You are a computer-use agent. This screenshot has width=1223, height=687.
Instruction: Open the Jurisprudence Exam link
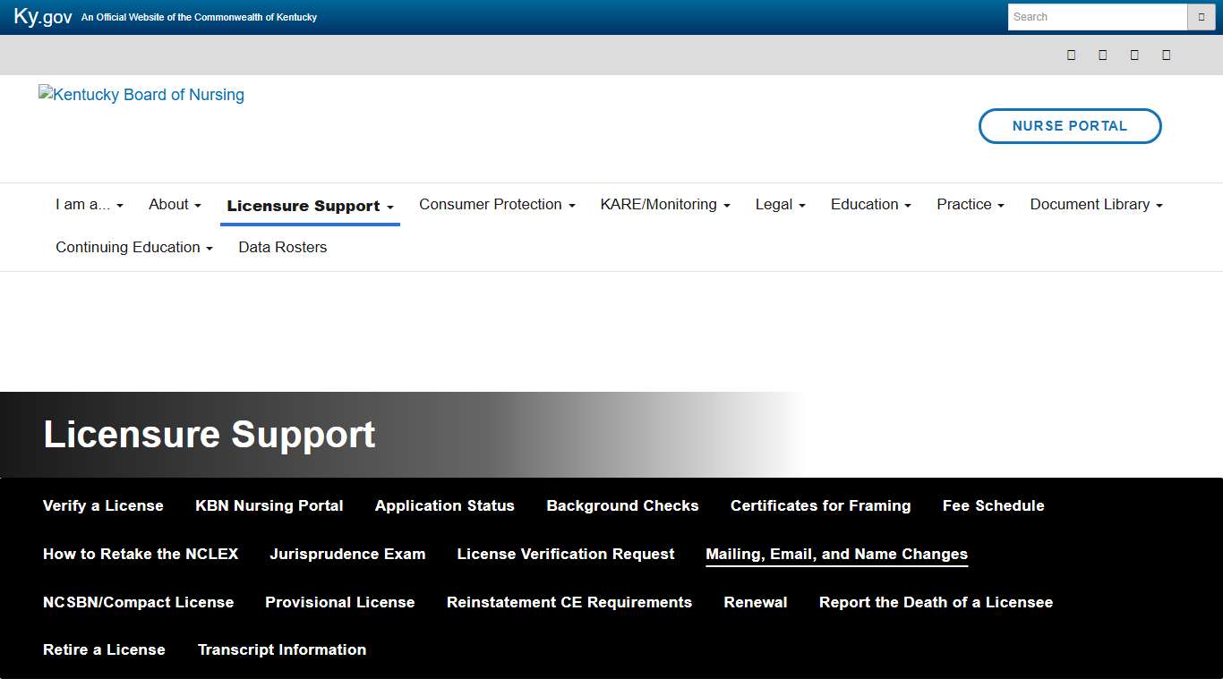click(347, 555)
